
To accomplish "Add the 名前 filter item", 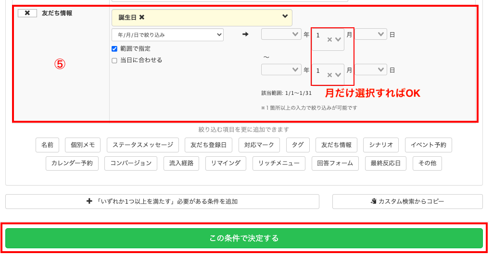I will coord(48,145).
